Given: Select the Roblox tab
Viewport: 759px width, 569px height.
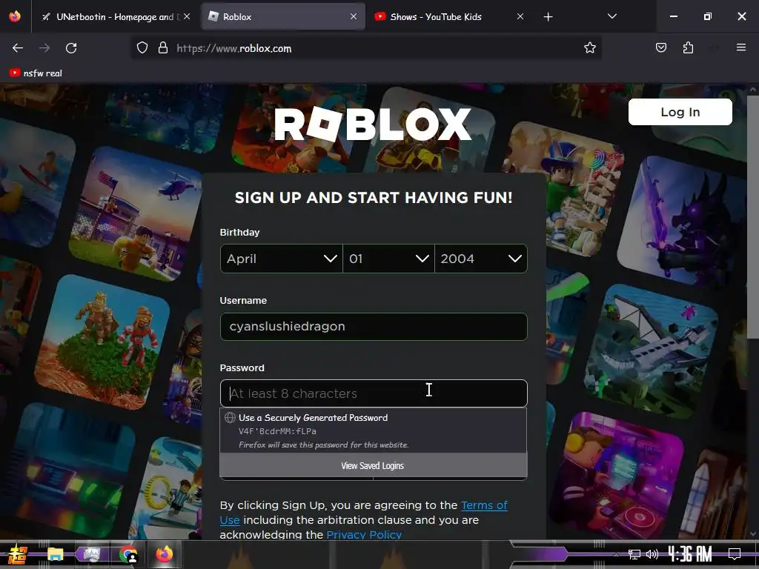Looking at the screenshot, I should (x=283, y=16).
